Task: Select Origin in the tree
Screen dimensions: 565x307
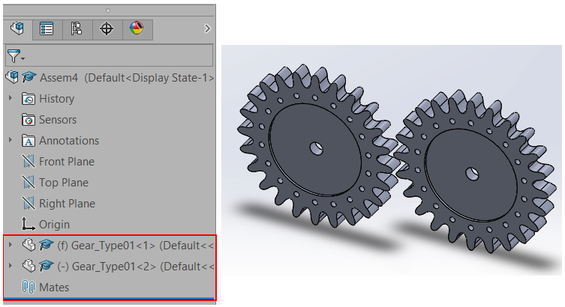Action: click(54, 225)
